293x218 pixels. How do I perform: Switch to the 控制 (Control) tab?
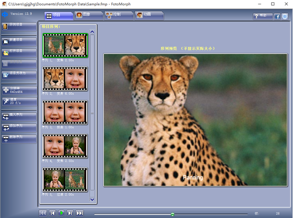pos(119,15)
